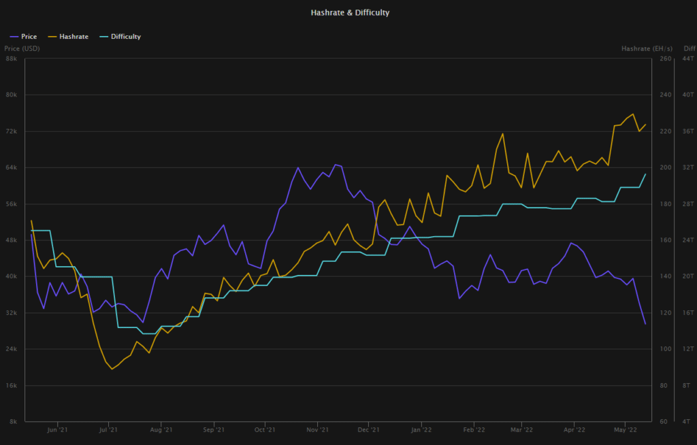Click the purple Price legend line marker
697x445 pixels.
click(14, 37)
